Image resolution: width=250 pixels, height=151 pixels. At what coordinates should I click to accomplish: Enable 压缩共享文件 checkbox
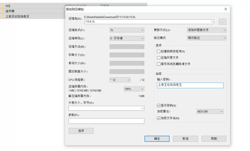tap(158, 58)
